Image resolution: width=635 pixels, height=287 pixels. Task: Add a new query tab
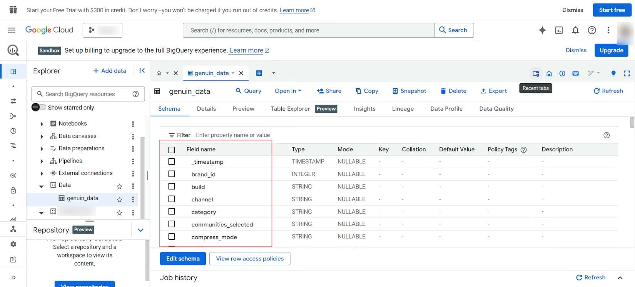click(x=259, y=73)
